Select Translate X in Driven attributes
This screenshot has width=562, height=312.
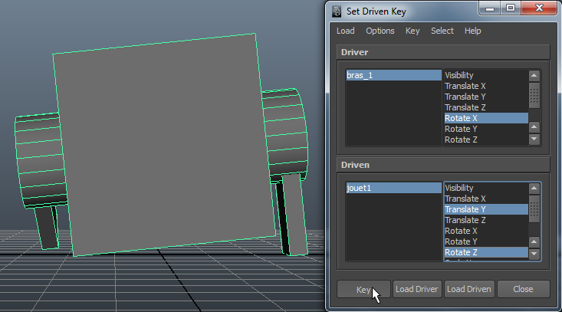pyautogui.click(x=465, y=199)
